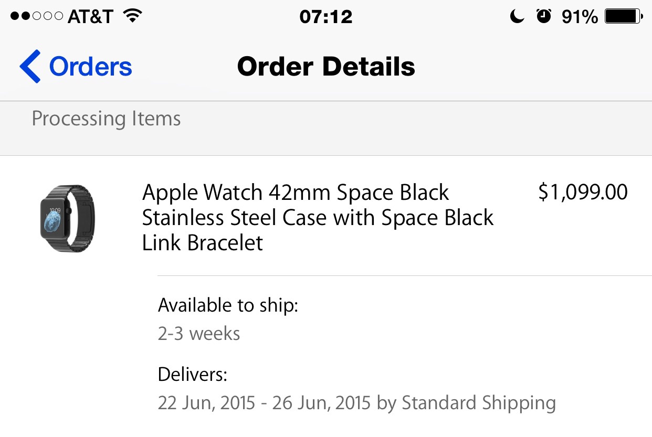The image size is (652, 437).
Task: Tap the 2-3 weeks shipping estimate
Action: pyautogui.click(x=199, y=334)
